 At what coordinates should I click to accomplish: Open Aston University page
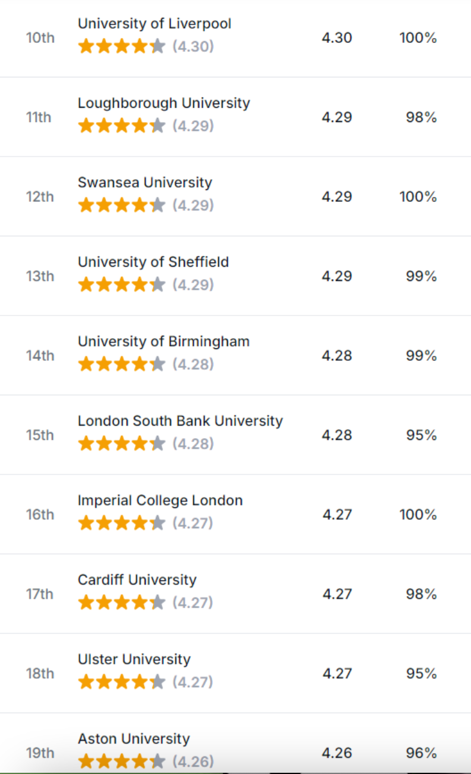tap(134, 739)
